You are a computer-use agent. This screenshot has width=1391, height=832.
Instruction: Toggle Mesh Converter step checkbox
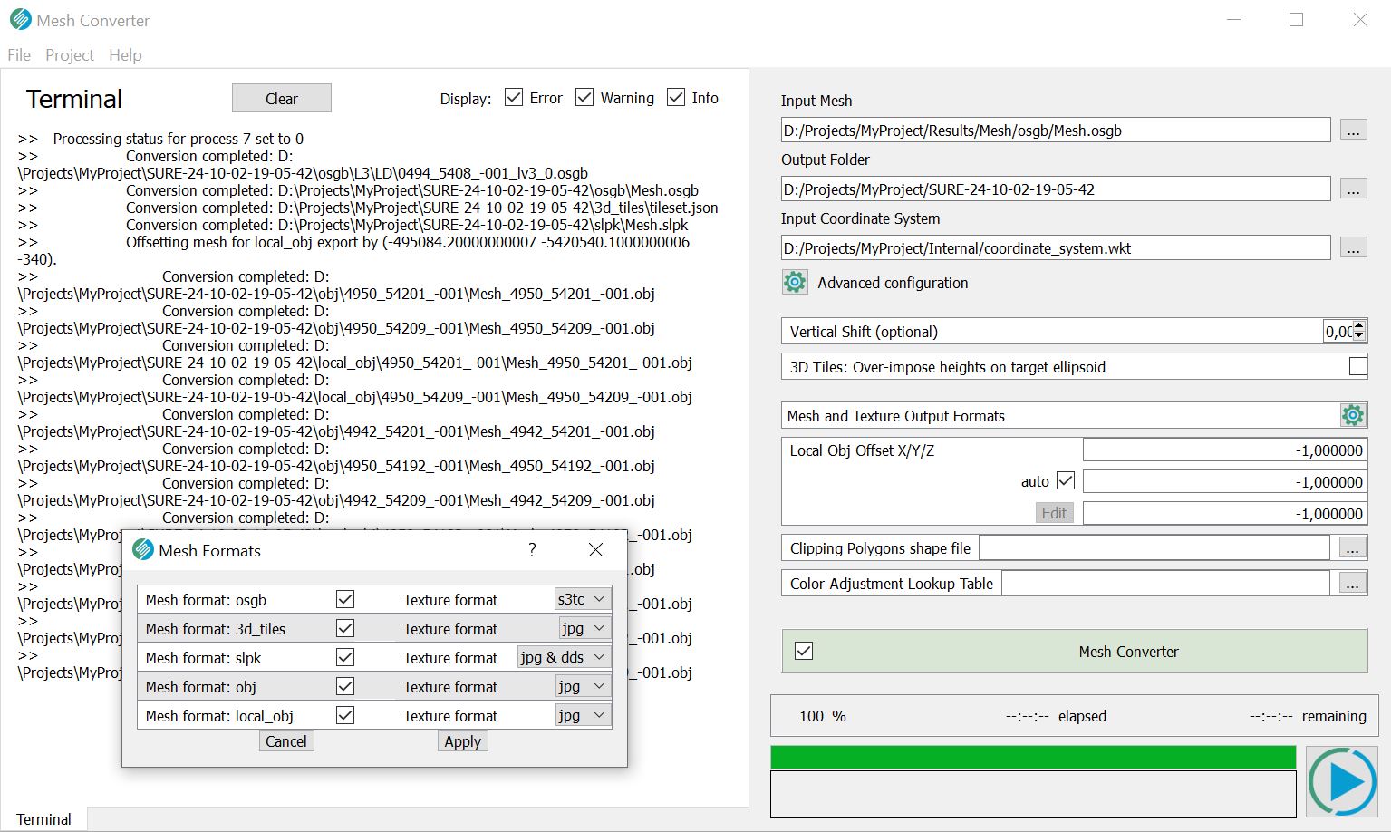point(804,651)
